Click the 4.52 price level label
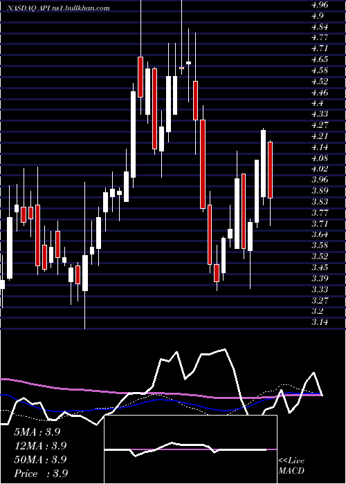The height and width of the screenshot is (484, 346). tap(321, 82)
